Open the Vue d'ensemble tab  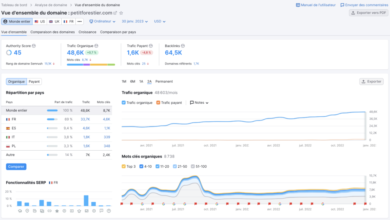point(14,32)
